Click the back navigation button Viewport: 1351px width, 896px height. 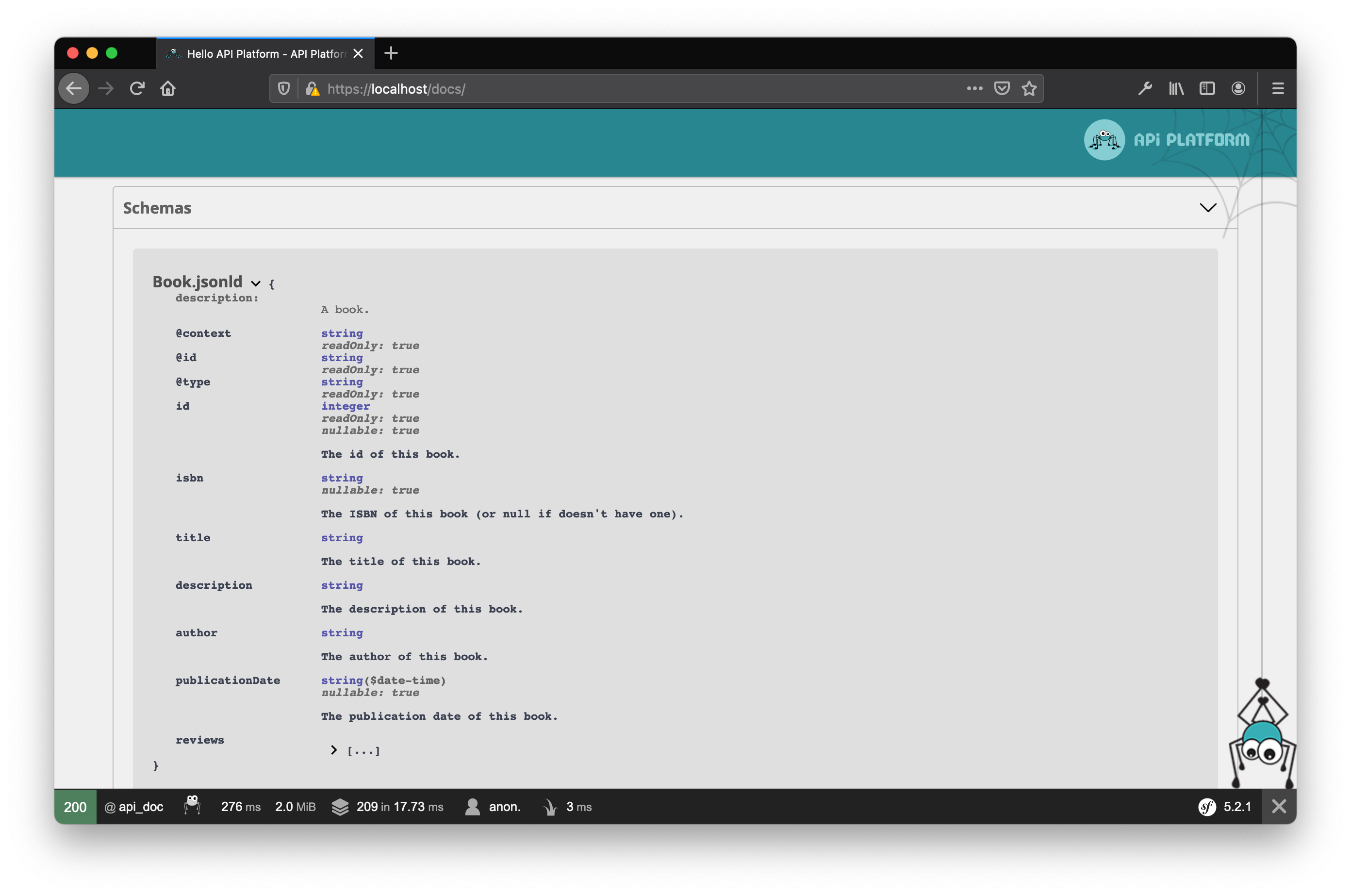tap(73, 88)
